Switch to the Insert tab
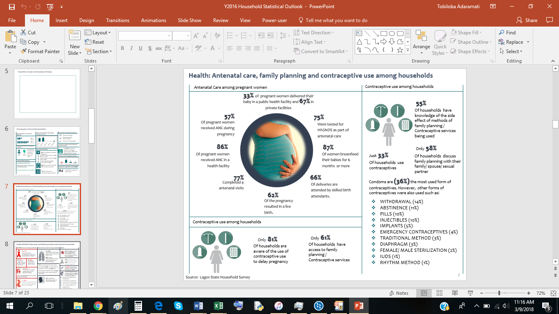 (x=62, y=20)
